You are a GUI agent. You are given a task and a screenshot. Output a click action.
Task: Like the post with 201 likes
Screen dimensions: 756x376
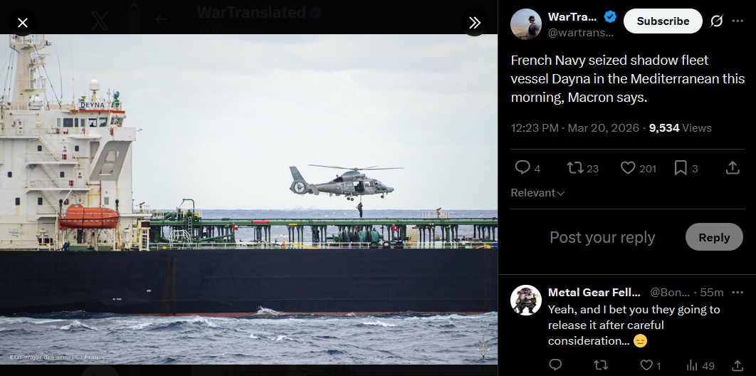click(639, 168)
